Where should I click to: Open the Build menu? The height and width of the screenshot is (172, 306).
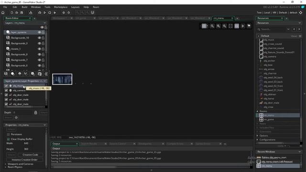click(x=24, y=7)
